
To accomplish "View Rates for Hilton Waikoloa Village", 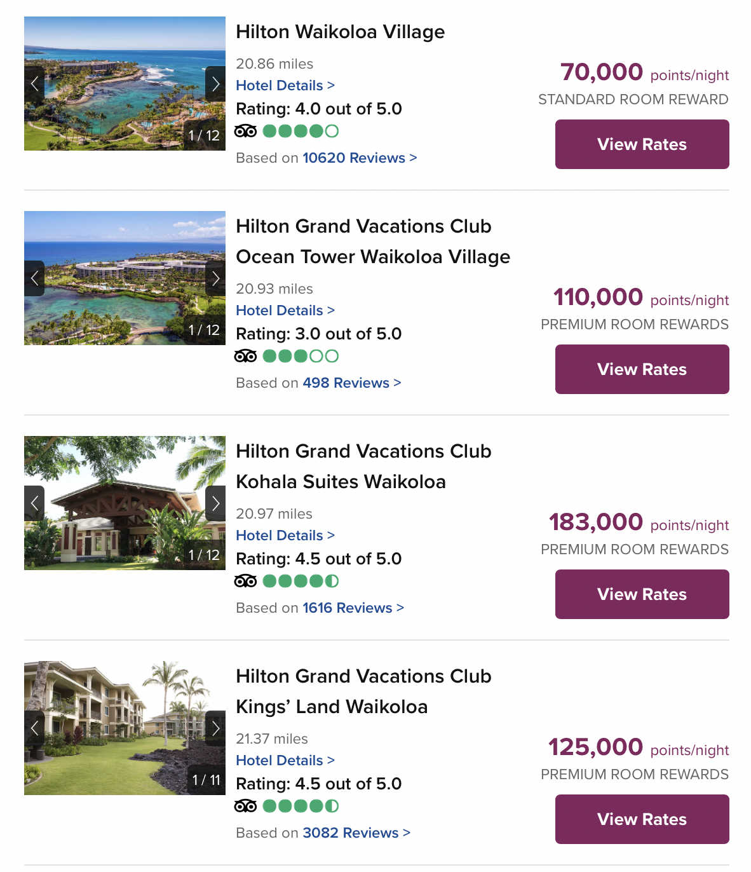I will pos(642,144).
